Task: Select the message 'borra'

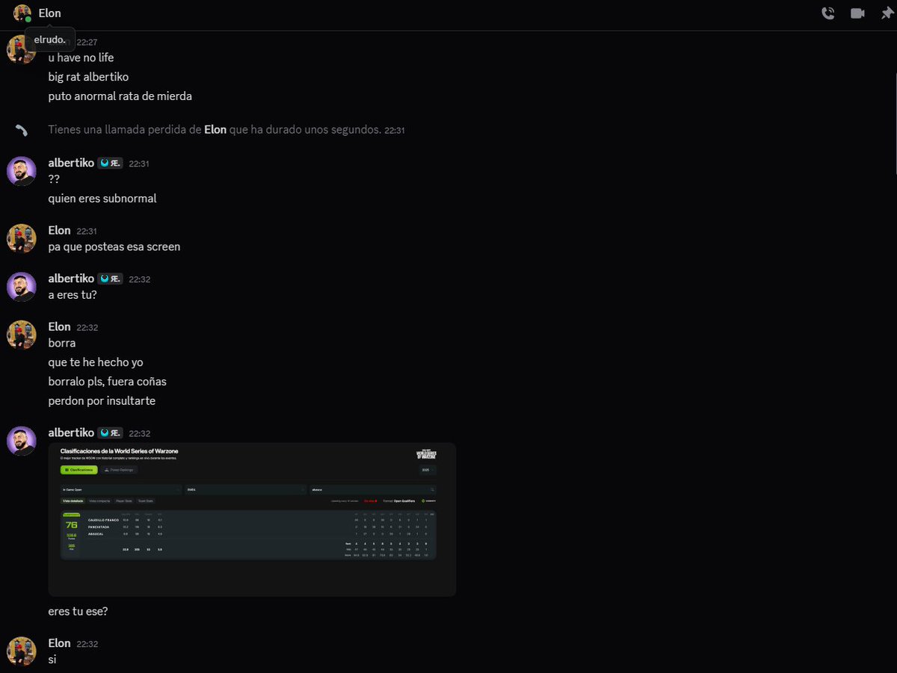Action: (62, 343)
